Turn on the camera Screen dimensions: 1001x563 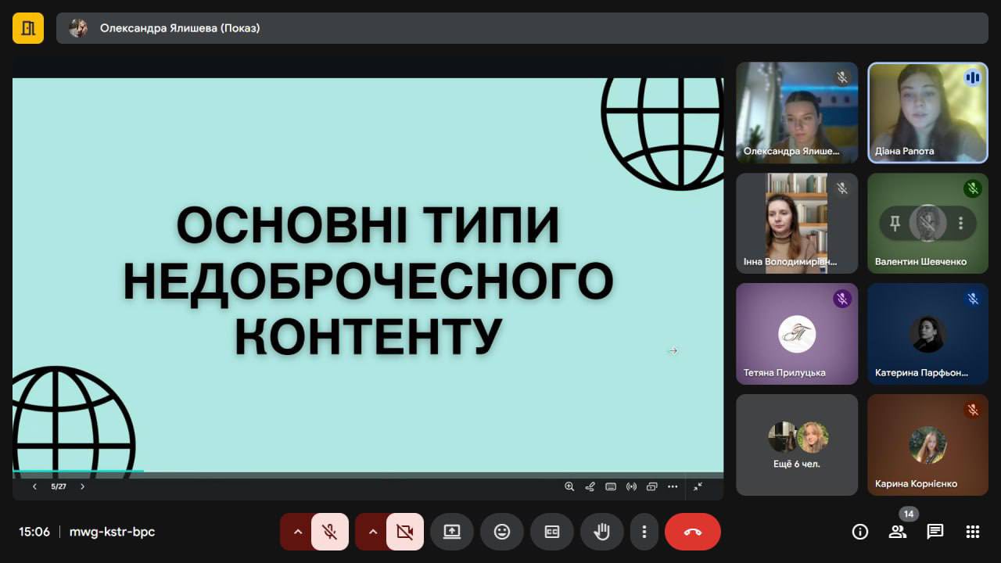(x=404, y=532)
